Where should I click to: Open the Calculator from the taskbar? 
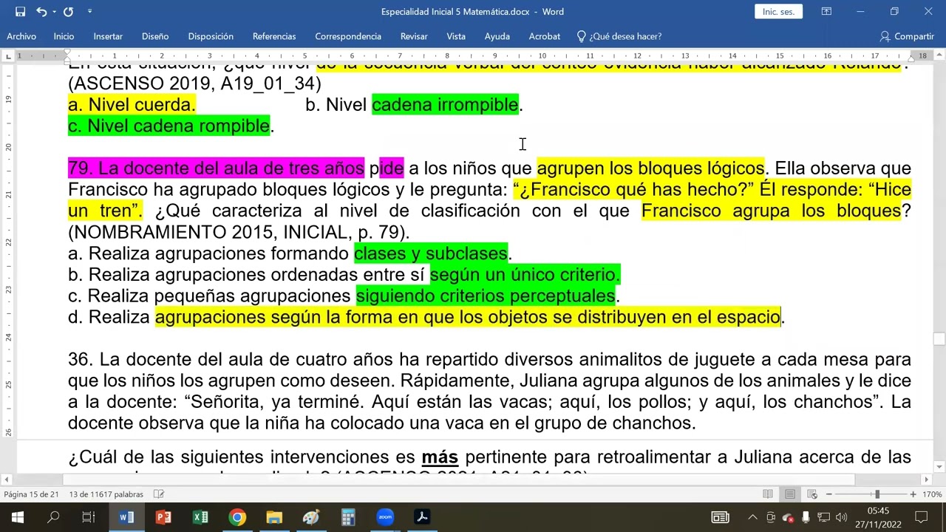(348, 517)
